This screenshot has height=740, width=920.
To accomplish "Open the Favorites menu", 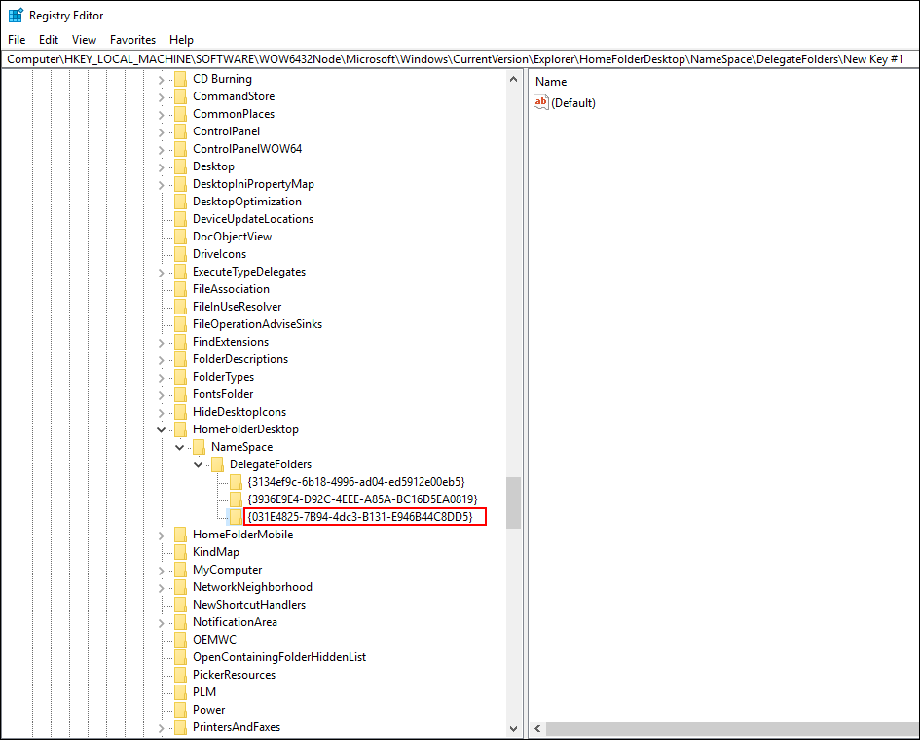I will coord(132,39).
